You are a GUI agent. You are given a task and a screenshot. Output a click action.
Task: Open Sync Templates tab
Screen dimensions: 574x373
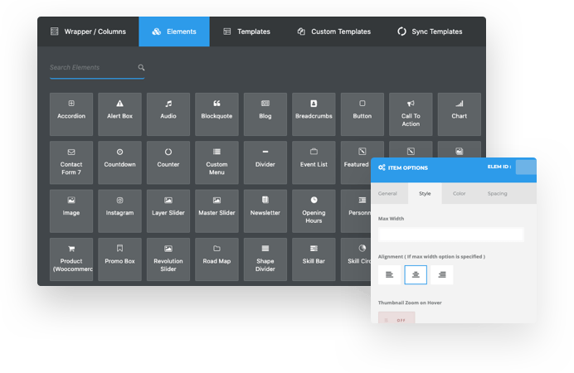pyautogui.click(x=430, y=31)
